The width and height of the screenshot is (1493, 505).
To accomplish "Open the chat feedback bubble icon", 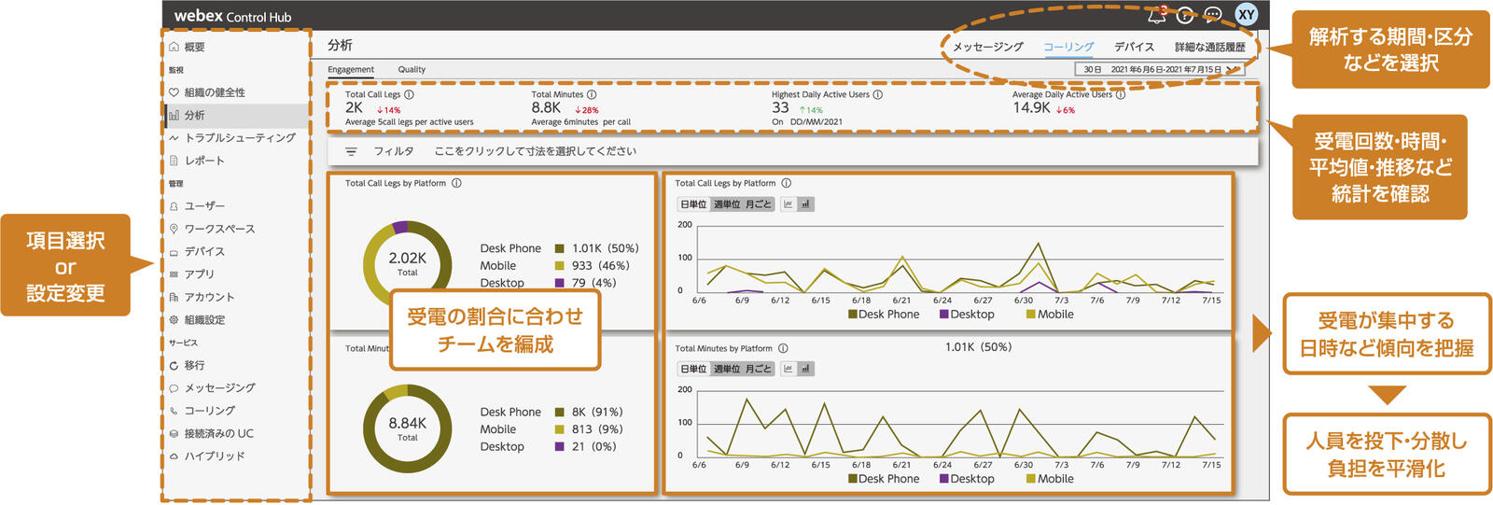I will [1212, 15].
